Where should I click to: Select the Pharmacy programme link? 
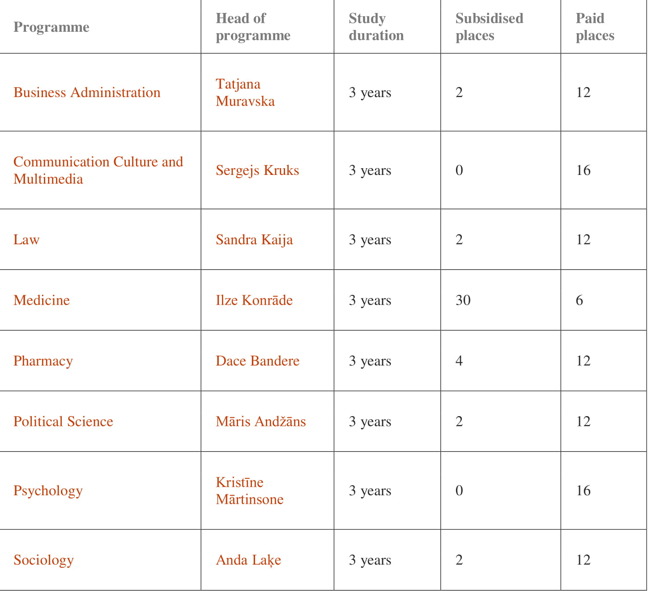pyautogui.click(x=43, y=361)
